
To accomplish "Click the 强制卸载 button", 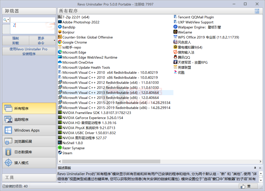I will (16, 41).
